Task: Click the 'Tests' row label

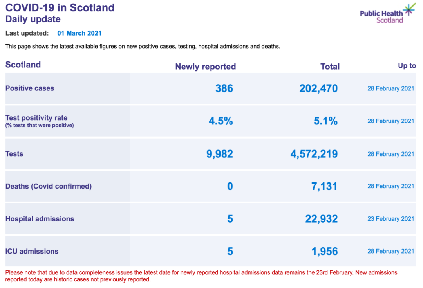Action: click(x=14, y=154)
